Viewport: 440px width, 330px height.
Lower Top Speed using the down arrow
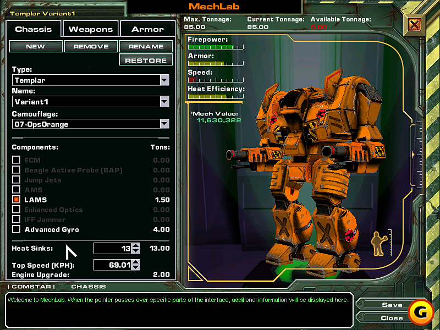[136, 268]
